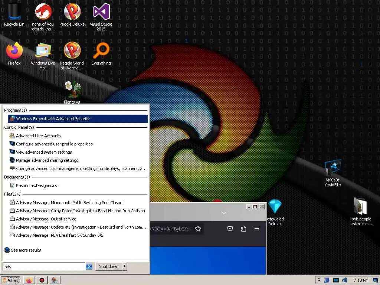Clear the search box with X icon
This screenshot has width=380, height=285.
pyautogui.click(x=89, y=266)
